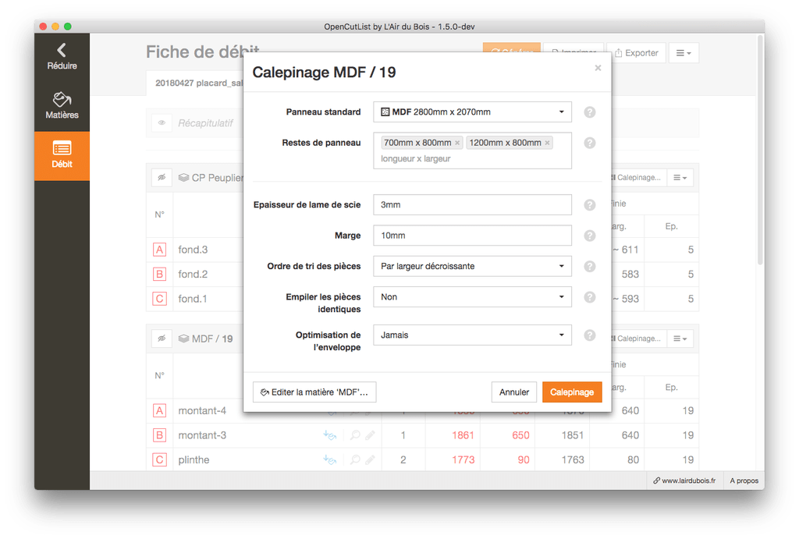Click the MDF / 19 material icon

[x=183, y=339]
